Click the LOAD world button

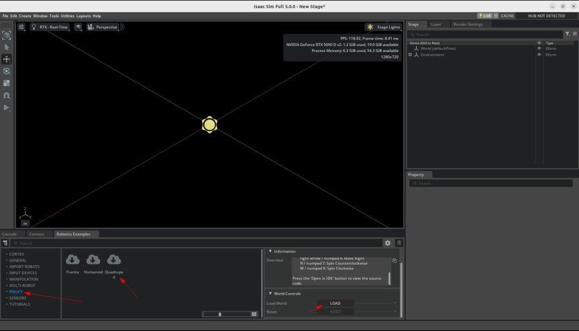point(335,303)
